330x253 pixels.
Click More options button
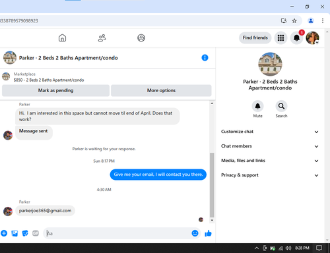(161, 90)
